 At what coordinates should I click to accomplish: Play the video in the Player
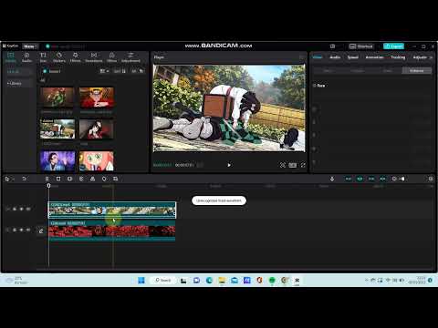pyautogui.click(x=229, y=165)
